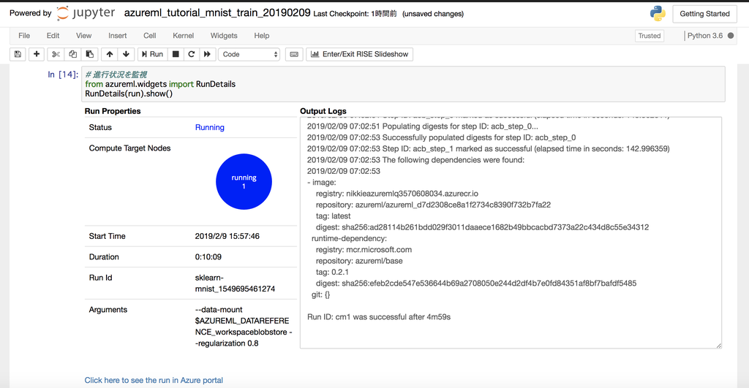Image resolution: width=749 pixels, height=388 pixels.
Task: Click the save and checkpoint icon
Action: pos(18,54)
